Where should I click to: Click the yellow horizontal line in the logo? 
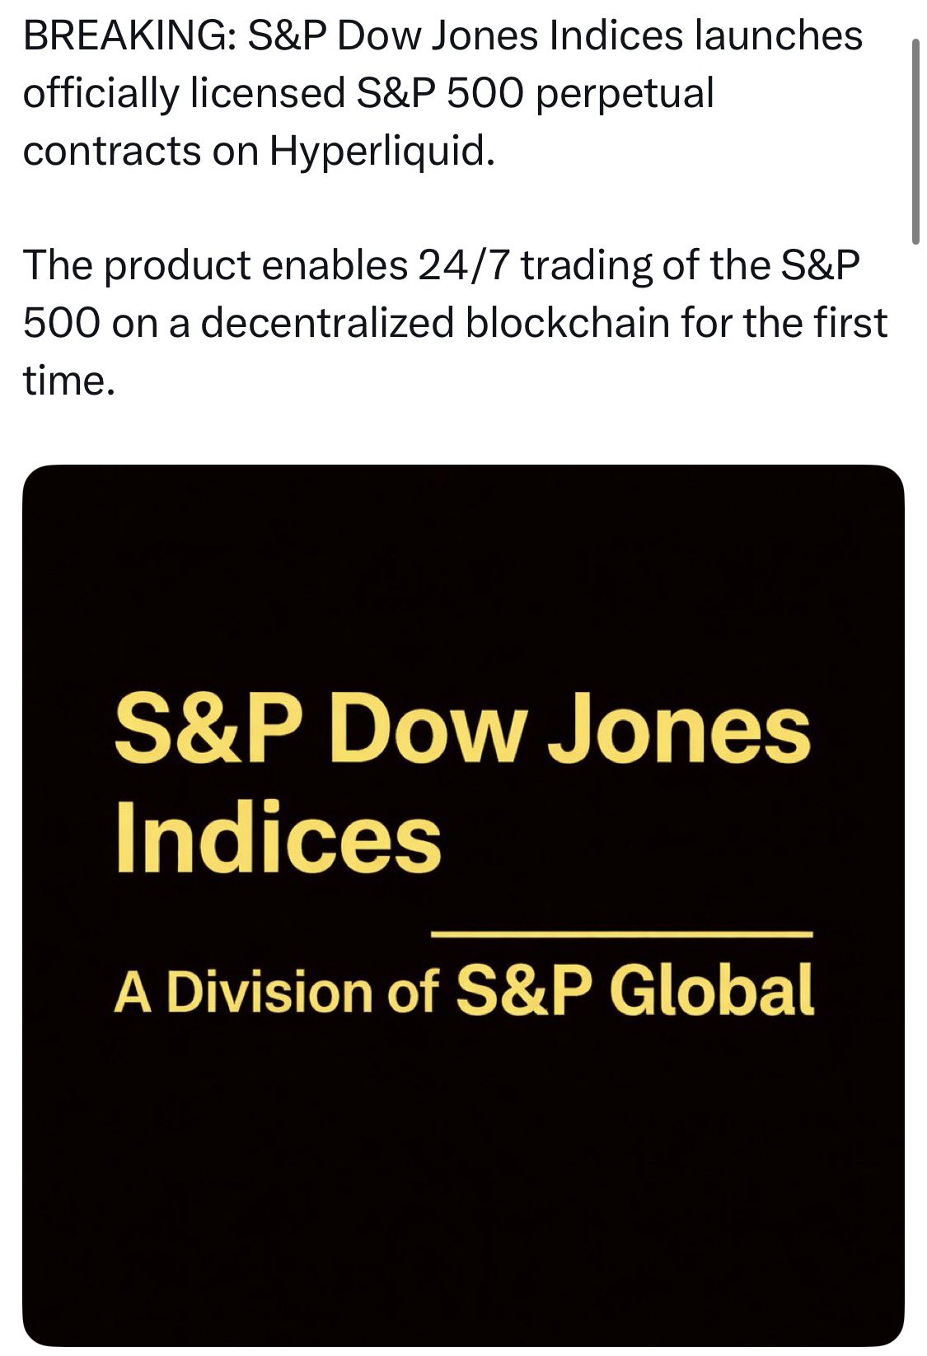click(622, 934)
